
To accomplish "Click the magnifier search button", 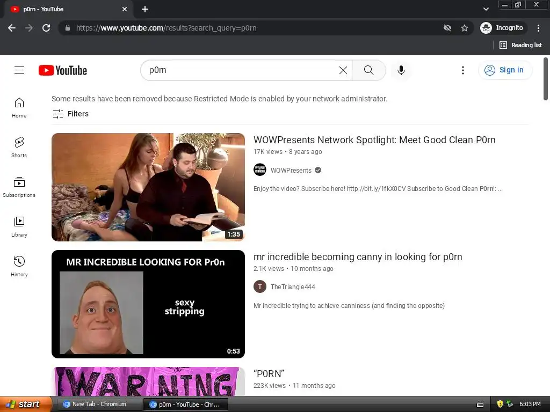I will [368, 70].
